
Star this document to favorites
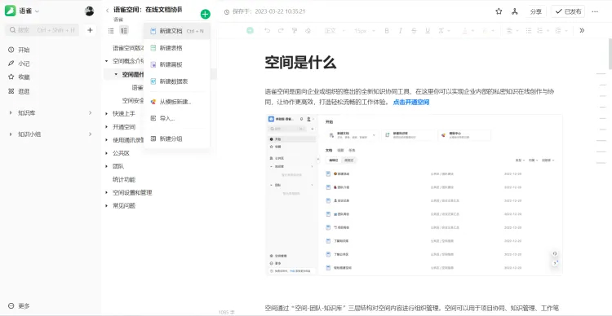click(x=499, y=11)
